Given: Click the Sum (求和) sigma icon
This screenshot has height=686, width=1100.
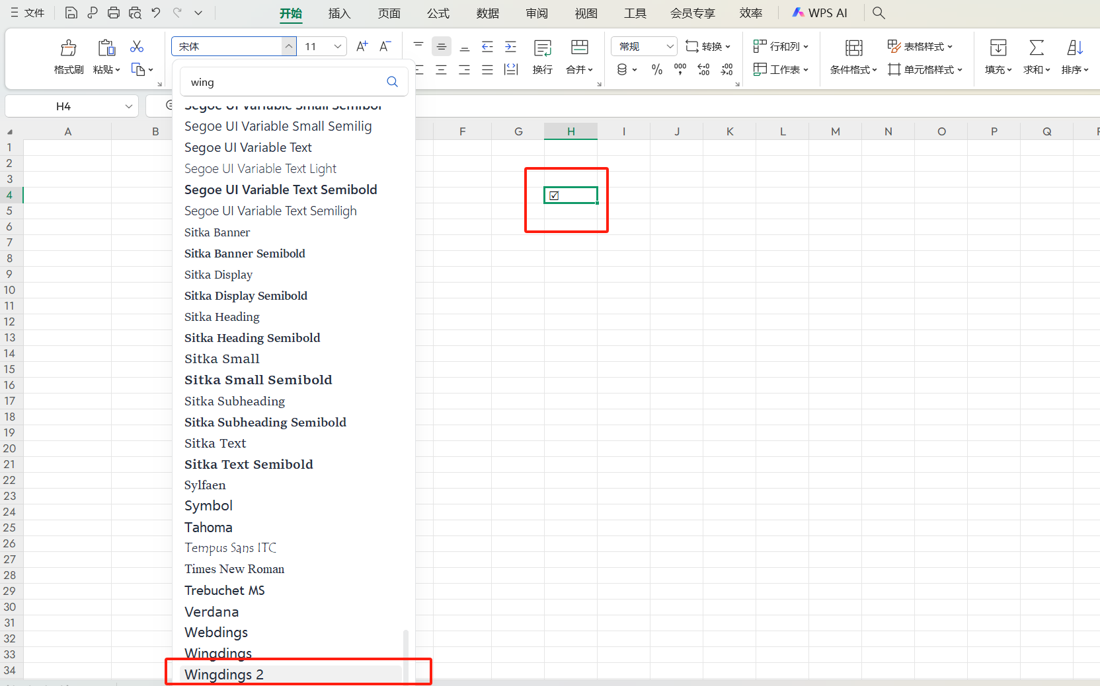Looking at the screenshot, I should (1036, 48).
